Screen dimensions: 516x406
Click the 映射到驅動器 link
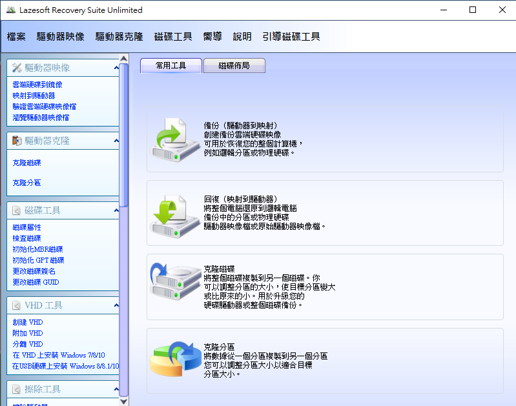coord(34,96)
